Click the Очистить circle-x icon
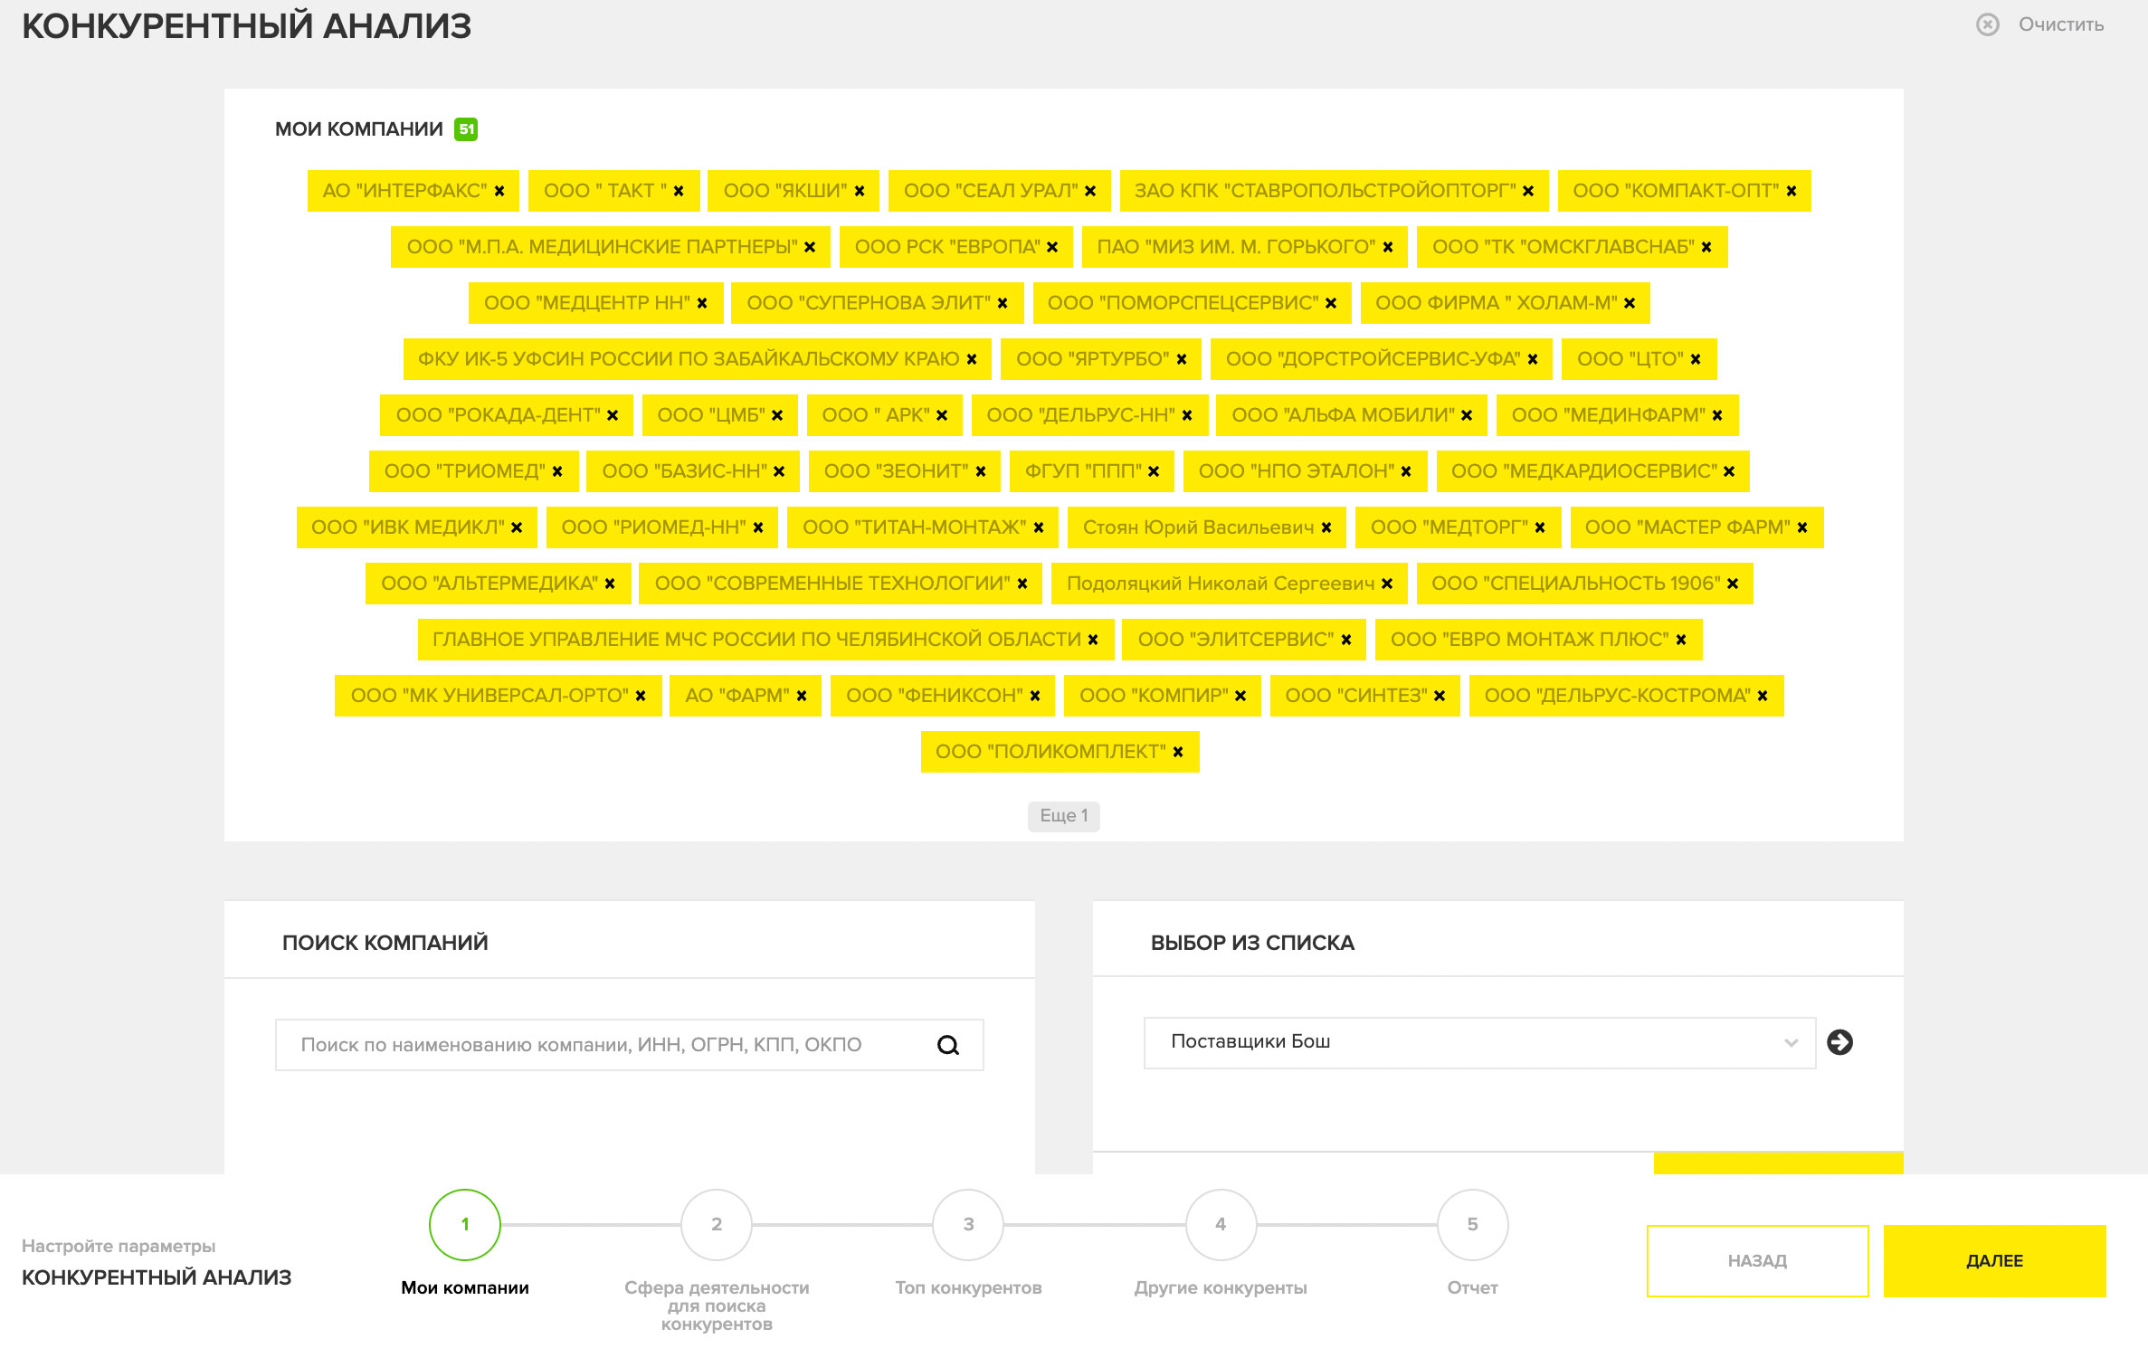Screen dimensions: 2148x1348 coord(1988,24)
